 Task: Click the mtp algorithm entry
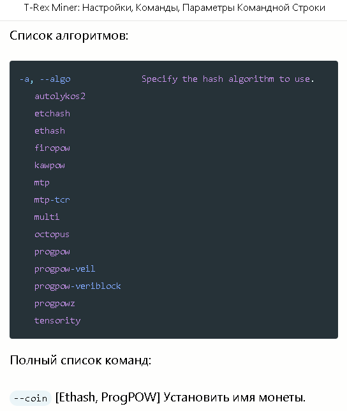pyautogui.click(x=42, y=183)
